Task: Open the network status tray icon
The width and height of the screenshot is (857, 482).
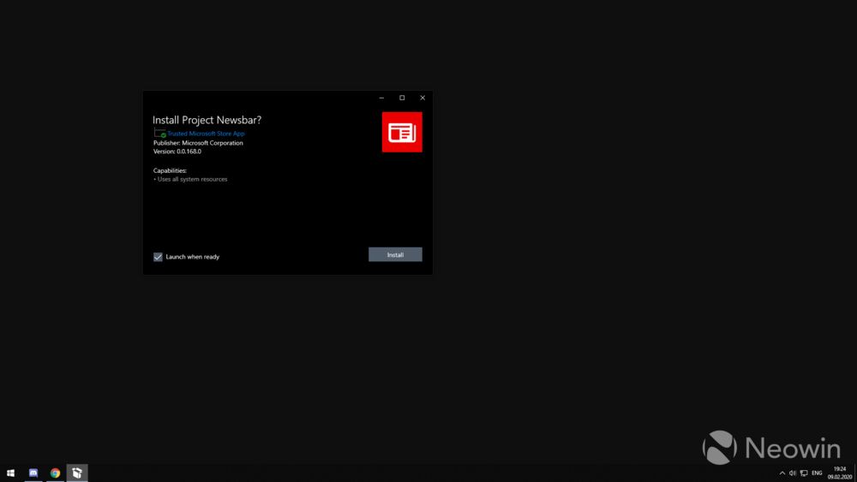Action: [x=804, y=473]
